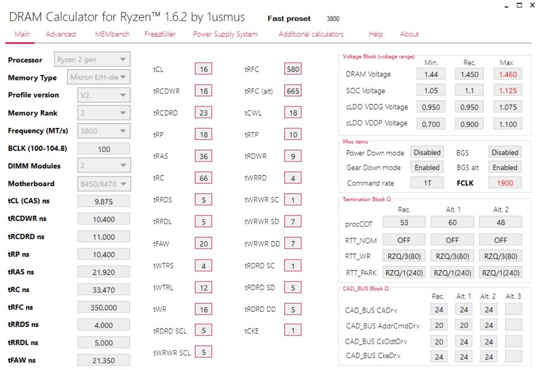Select the tRDRD DD value box
Image resolution: width=542 pixels, height=370 pixels.
[x=293, y=309]
